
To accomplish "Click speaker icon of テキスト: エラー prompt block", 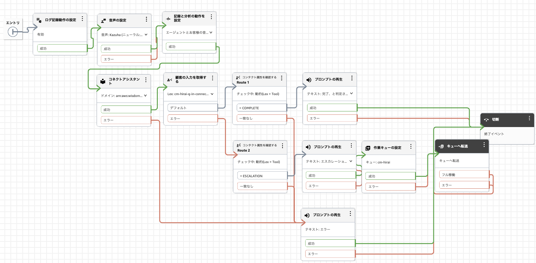I will [x=307, y=215].
